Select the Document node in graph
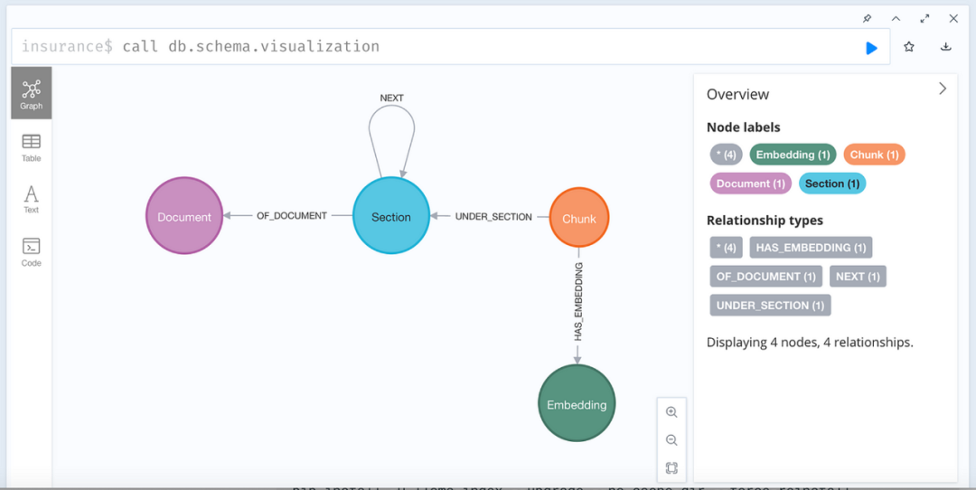Image resolution: width=976 pixels, height=490 pixels. (x=184, y=216)
